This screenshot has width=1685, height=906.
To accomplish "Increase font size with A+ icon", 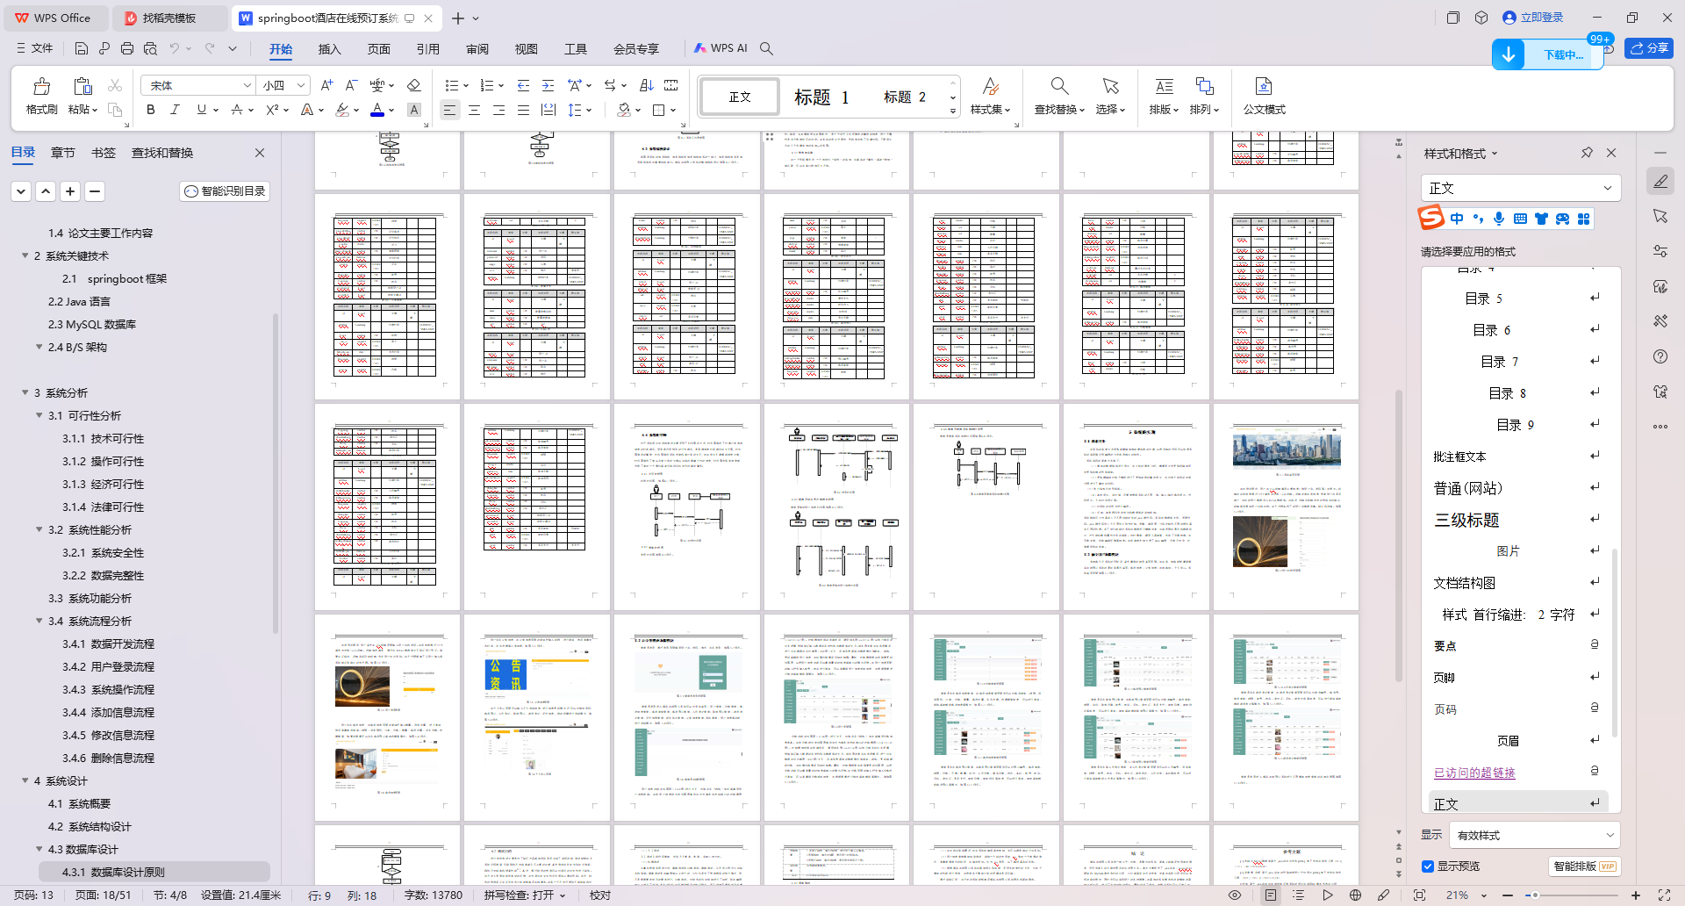I will (x=326, y=85).
